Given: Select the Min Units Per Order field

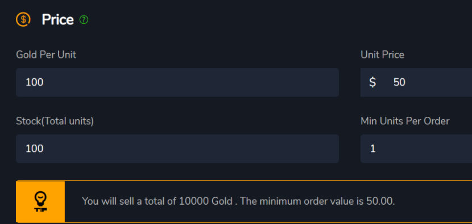Looking at the screenshot, I should (416, 149).
